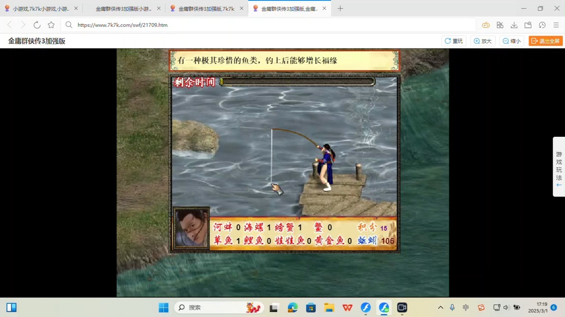The height and width of the screenshot is (317, 565).
Task: Open a new tab with plus button
Action: (x=340, y=8)
